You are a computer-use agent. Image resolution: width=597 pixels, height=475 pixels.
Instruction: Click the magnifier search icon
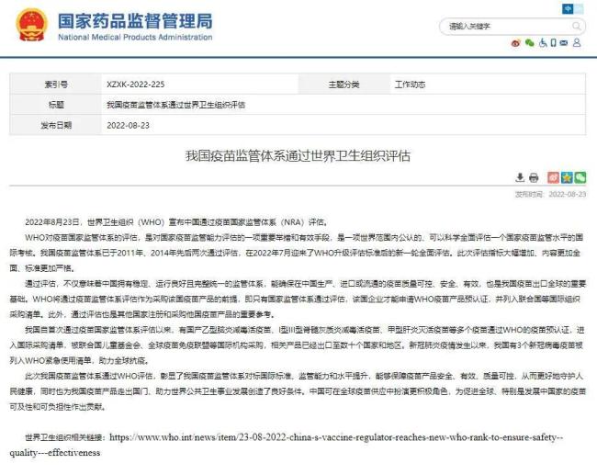576,27
